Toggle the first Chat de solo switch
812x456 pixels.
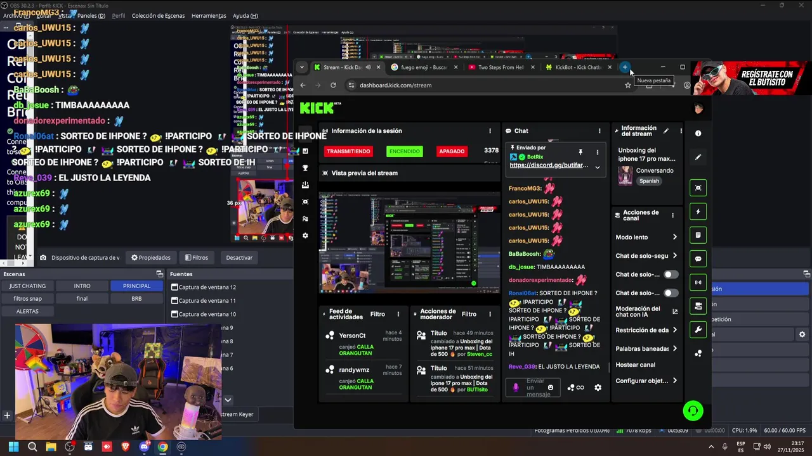[671, 274]
